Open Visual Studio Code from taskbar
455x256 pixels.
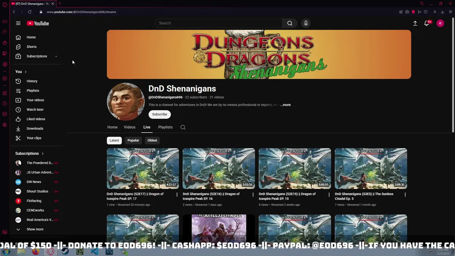94,251
